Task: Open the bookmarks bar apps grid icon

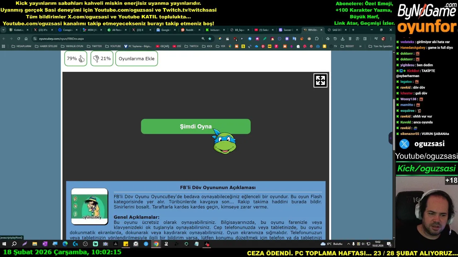Action: click(x=4, y=46)
